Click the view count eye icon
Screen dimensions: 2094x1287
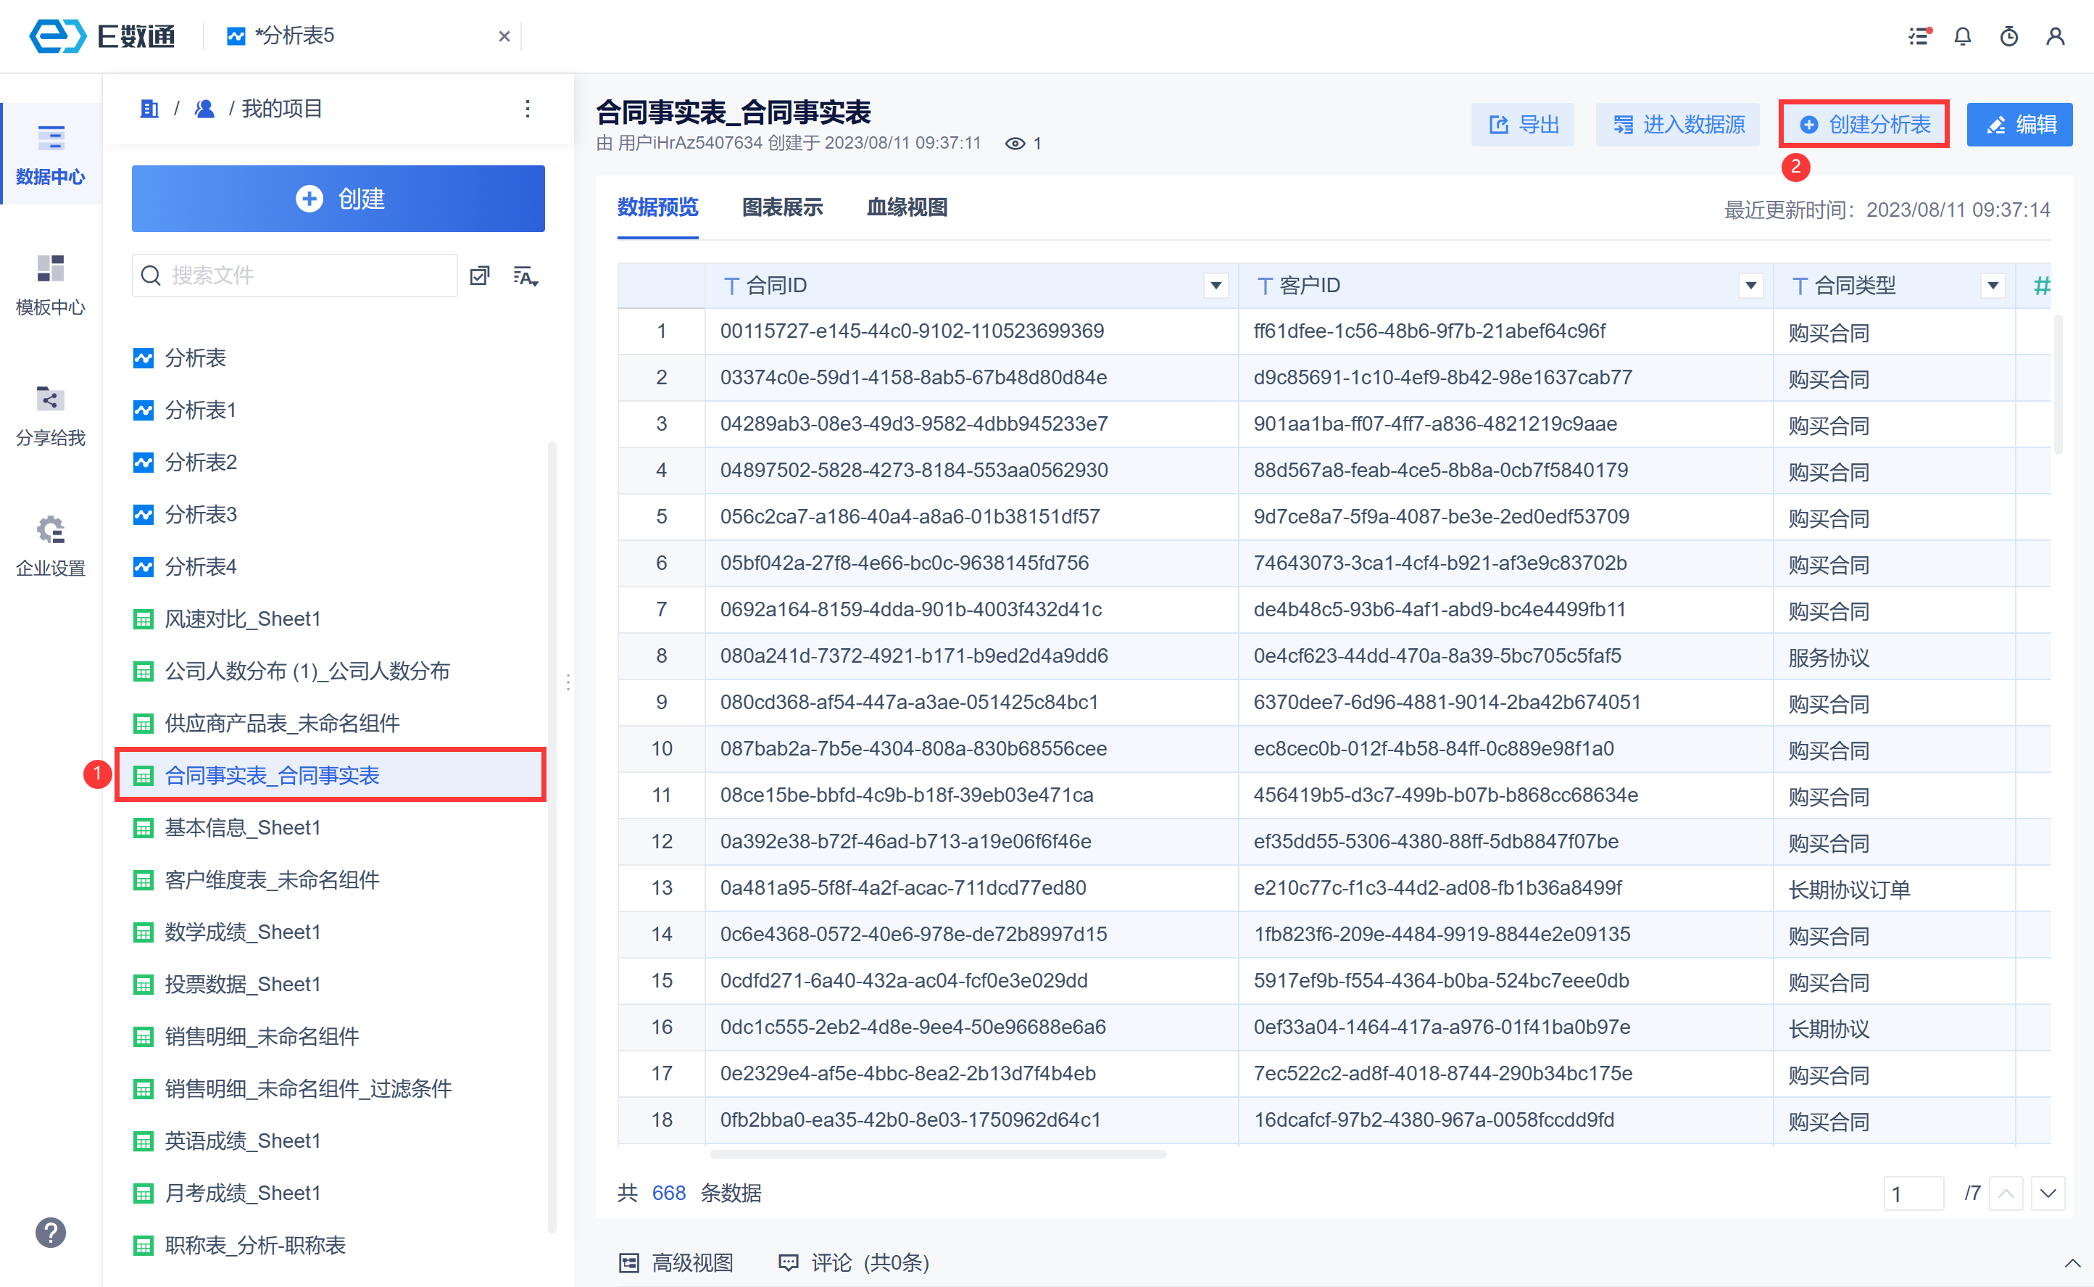pyautogui.click(x=1014, y=144)
